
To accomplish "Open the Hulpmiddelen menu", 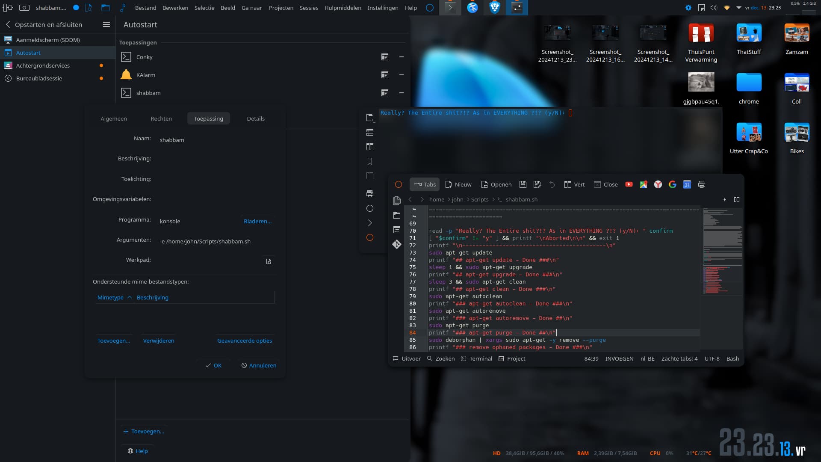I will [x=343, y=8].
